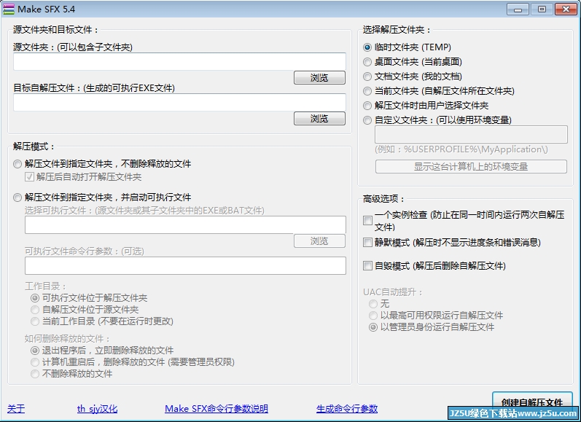Click the 自定义文件夹 path input field
Viewport: 581px width, 422px height.
471,135
